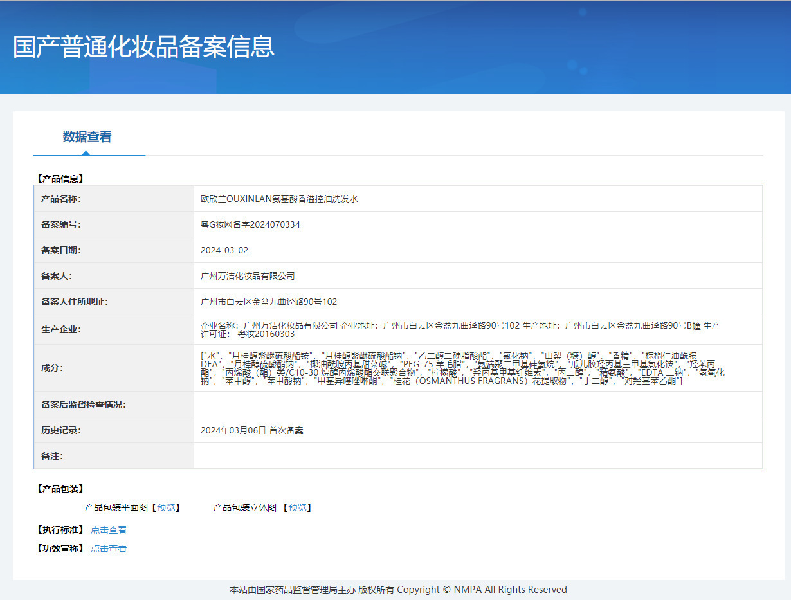The width and height of the screenshot is (791, 600).
Task: Open 执行标准 via 点击查看 link
Action: click(109, 530)
